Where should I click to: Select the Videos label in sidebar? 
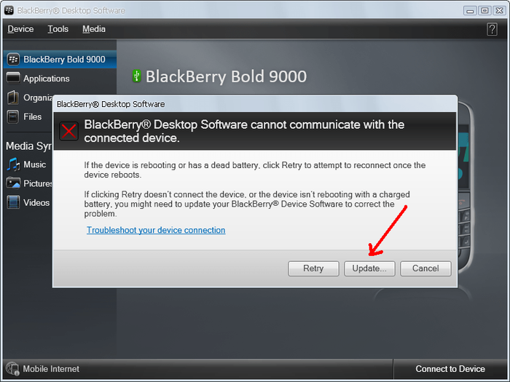point(36,203)
